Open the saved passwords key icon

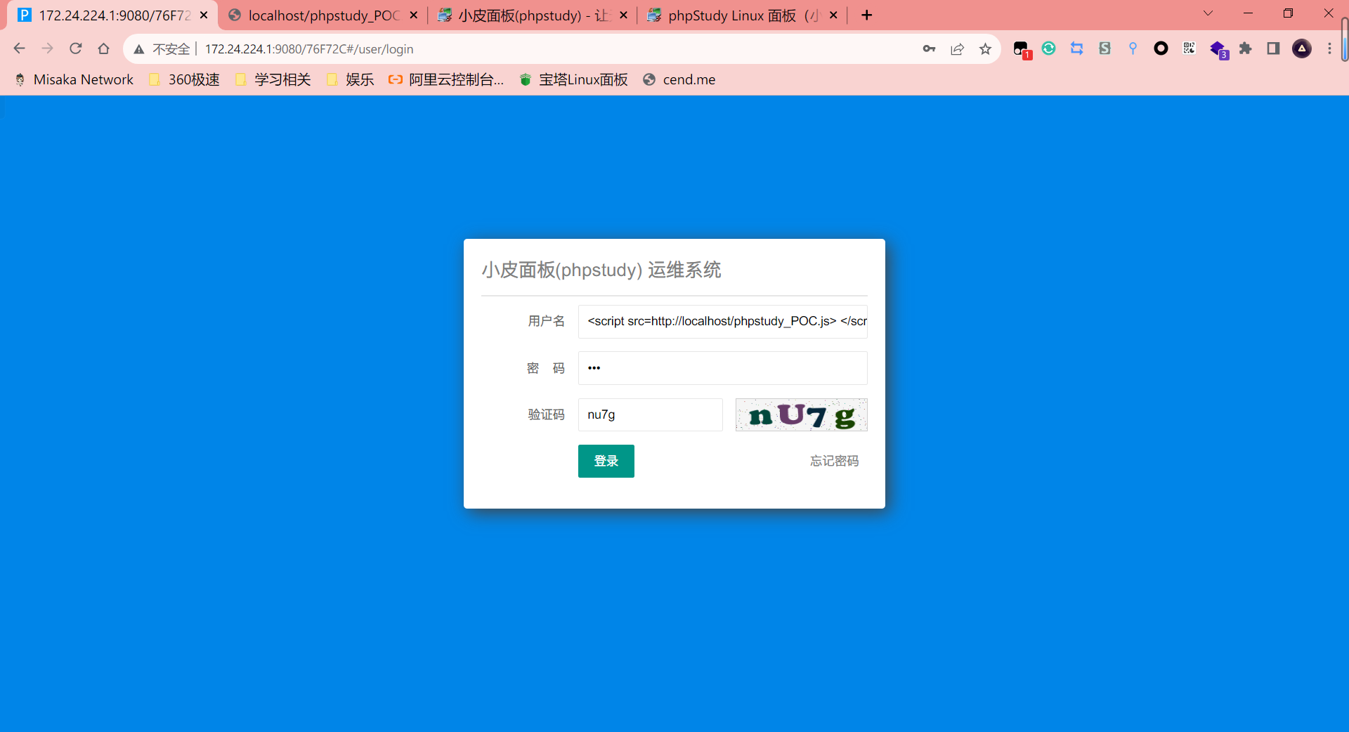[x=929, y=48]
